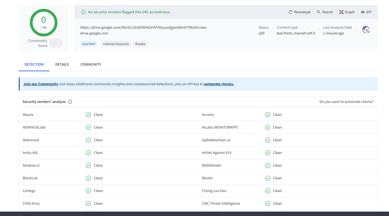Click Do you want to automate checks?
The width and height of the screenshot is (389, 216).
(346, 102)
